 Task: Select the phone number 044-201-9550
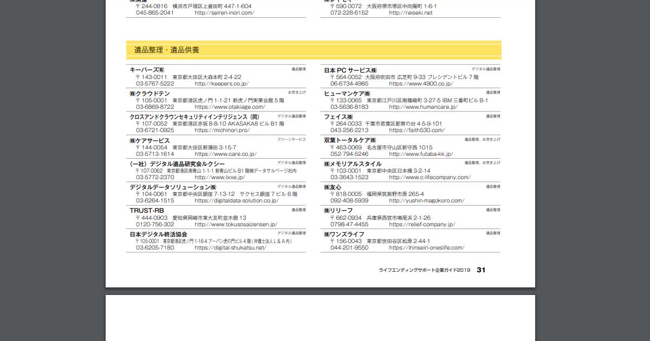(349, 248)
